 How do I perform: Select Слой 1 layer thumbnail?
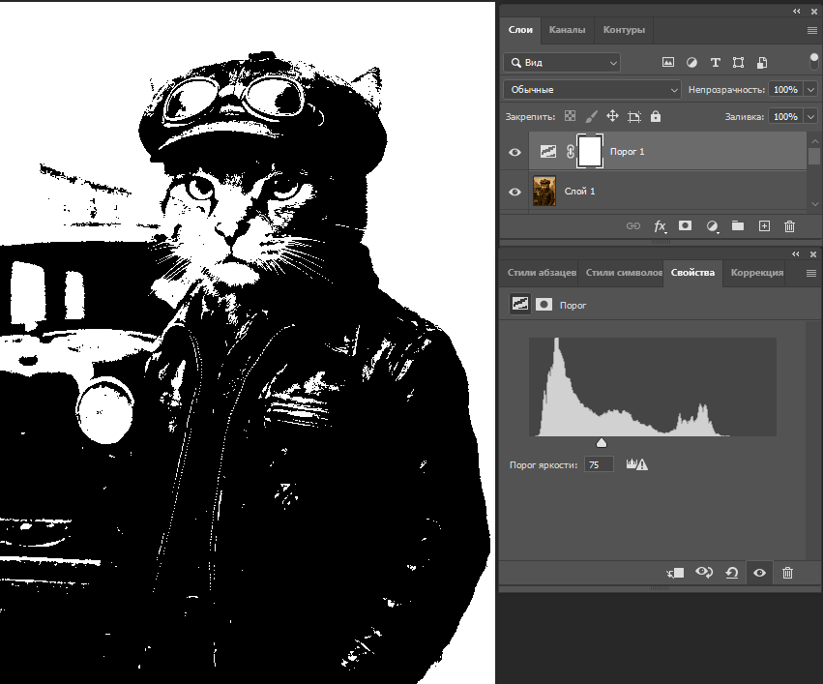pyautogui.click(x=544, y=192)
